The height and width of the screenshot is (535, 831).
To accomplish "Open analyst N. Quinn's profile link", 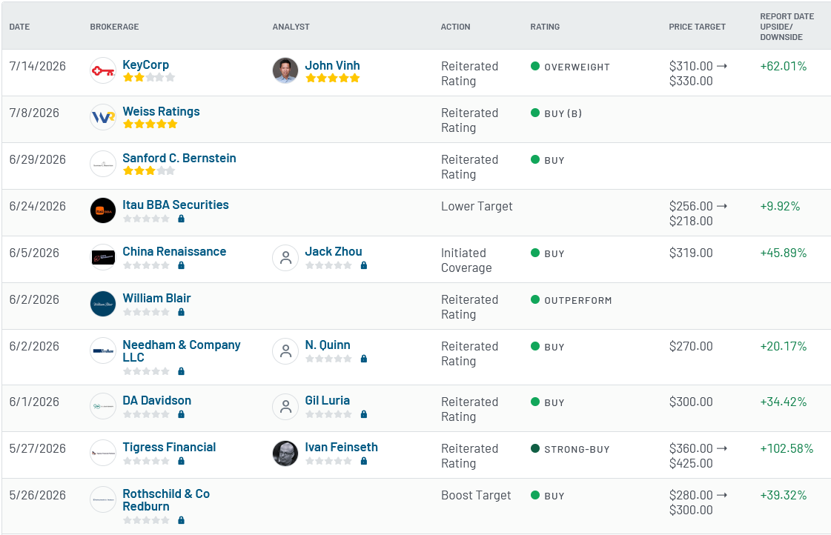I will (x=328, y=345).
